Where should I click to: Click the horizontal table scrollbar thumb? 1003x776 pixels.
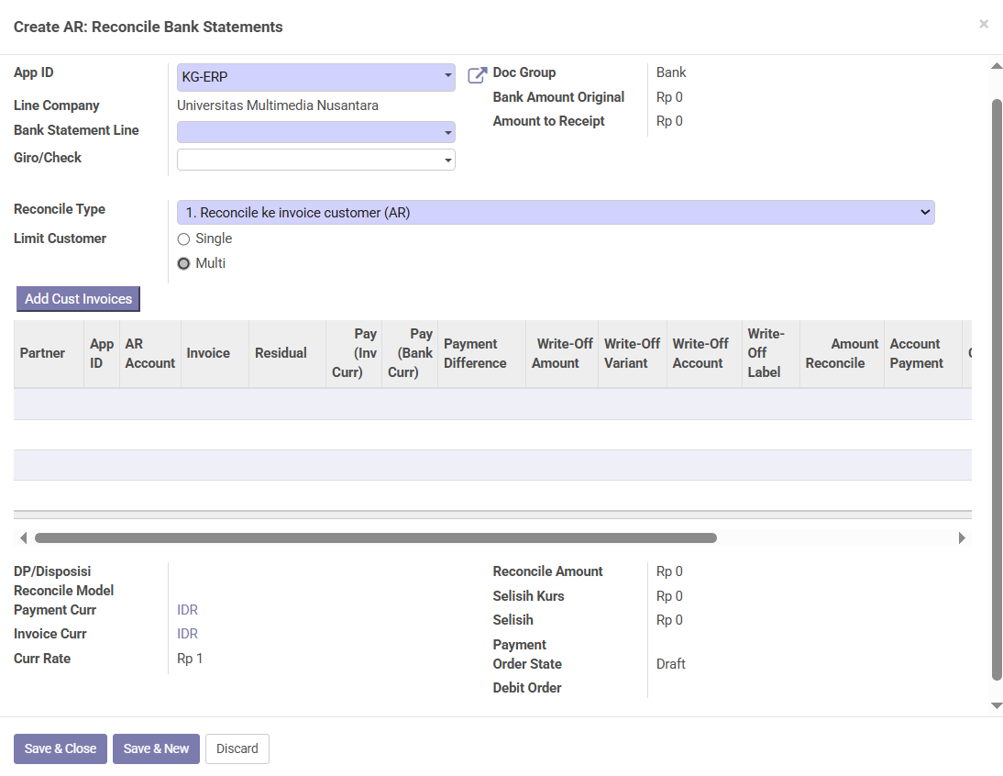(x=375, y=538)
